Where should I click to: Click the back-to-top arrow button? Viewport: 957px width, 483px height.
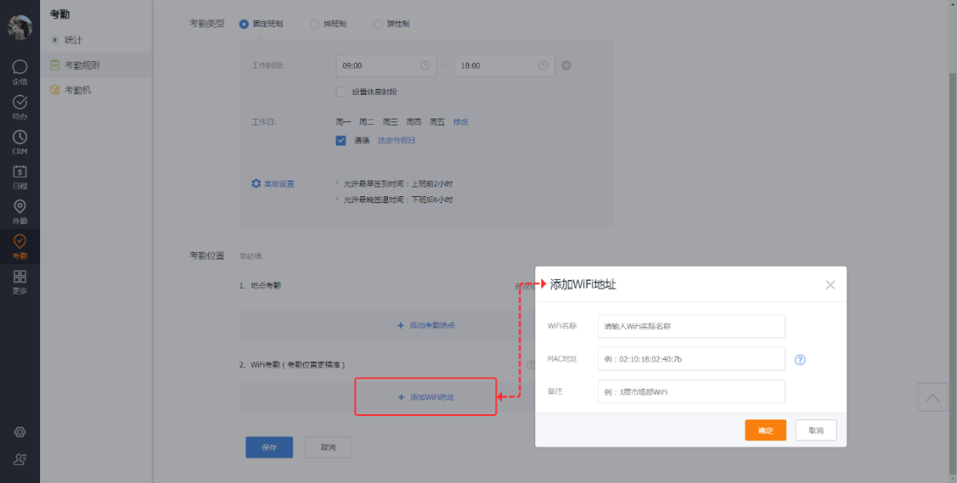[x=932, y=397]
